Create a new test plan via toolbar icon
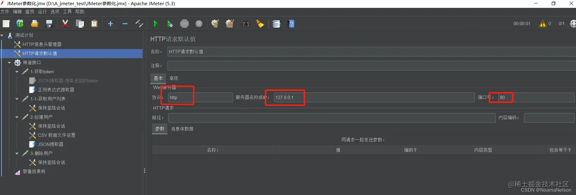 tap(6, 24)
